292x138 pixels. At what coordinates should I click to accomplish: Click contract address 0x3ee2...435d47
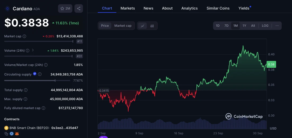tap(65, 128)
